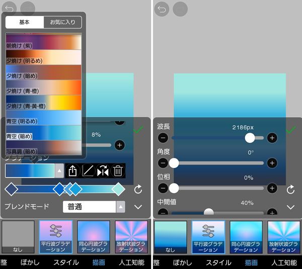
Task: Switch to the お気に入り tab
Action: pyautogui.click(x=63, y=22)
